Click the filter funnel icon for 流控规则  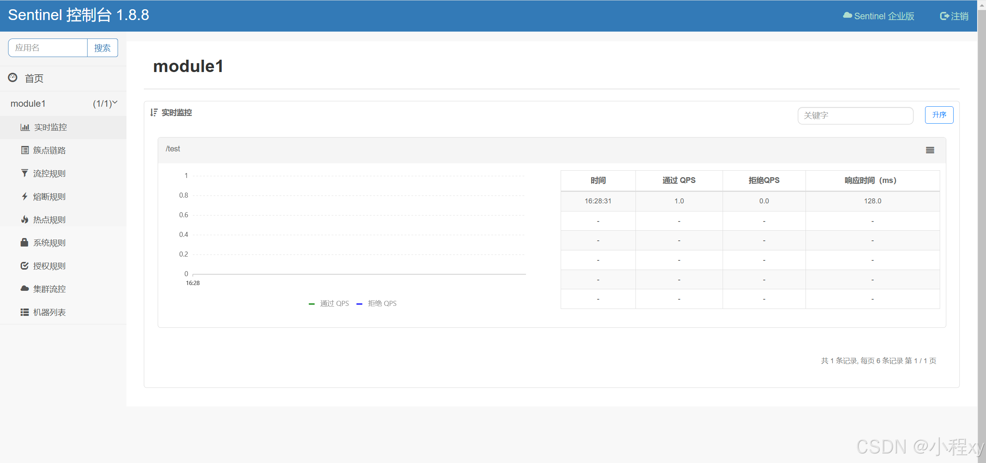point(25,173)
